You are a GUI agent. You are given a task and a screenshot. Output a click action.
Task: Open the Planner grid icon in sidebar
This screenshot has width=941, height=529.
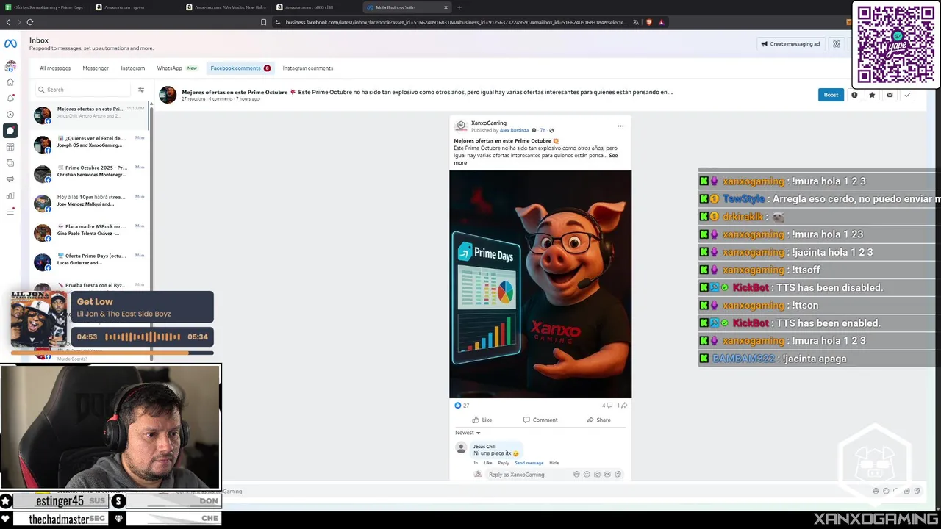click(10, 147)
